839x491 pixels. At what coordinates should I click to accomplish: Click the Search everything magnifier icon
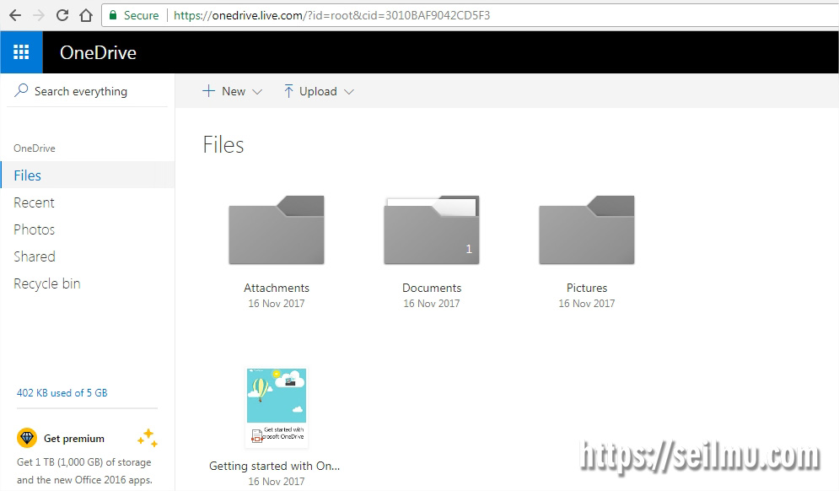[19, 90]
